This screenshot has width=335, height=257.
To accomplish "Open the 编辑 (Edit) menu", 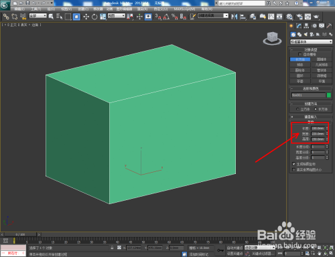I will pos(19,9).
